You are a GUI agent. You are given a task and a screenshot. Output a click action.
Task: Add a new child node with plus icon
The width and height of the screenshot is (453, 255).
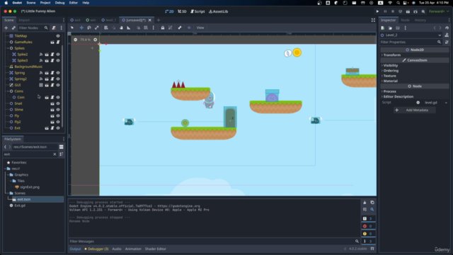pyautogui.click(x=6, y=28)
